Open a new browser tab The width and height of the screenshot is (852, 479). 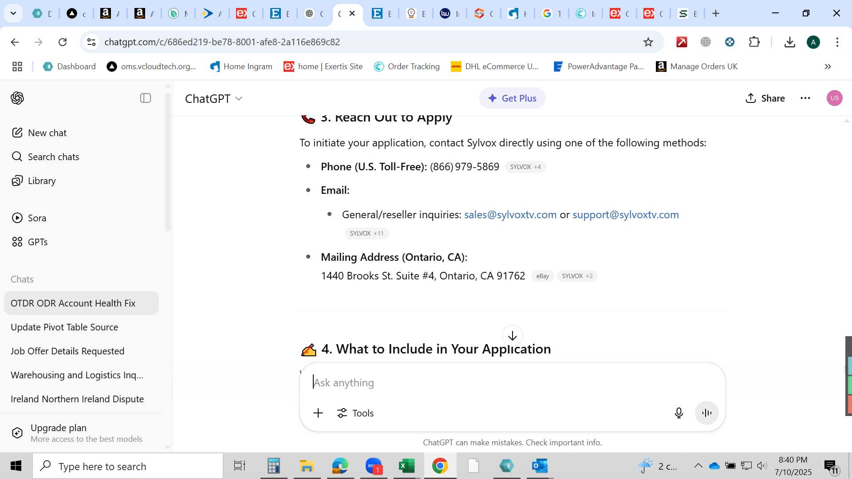[x=716, y=13]
